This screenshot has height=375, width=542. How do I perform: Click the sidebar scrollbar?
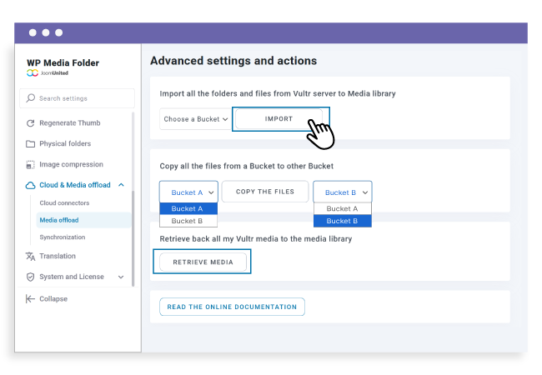click(133, 238)
